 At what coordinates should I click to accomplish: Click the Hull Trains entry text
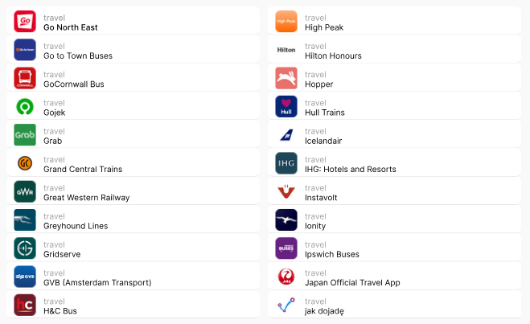(x=325, y=113)
